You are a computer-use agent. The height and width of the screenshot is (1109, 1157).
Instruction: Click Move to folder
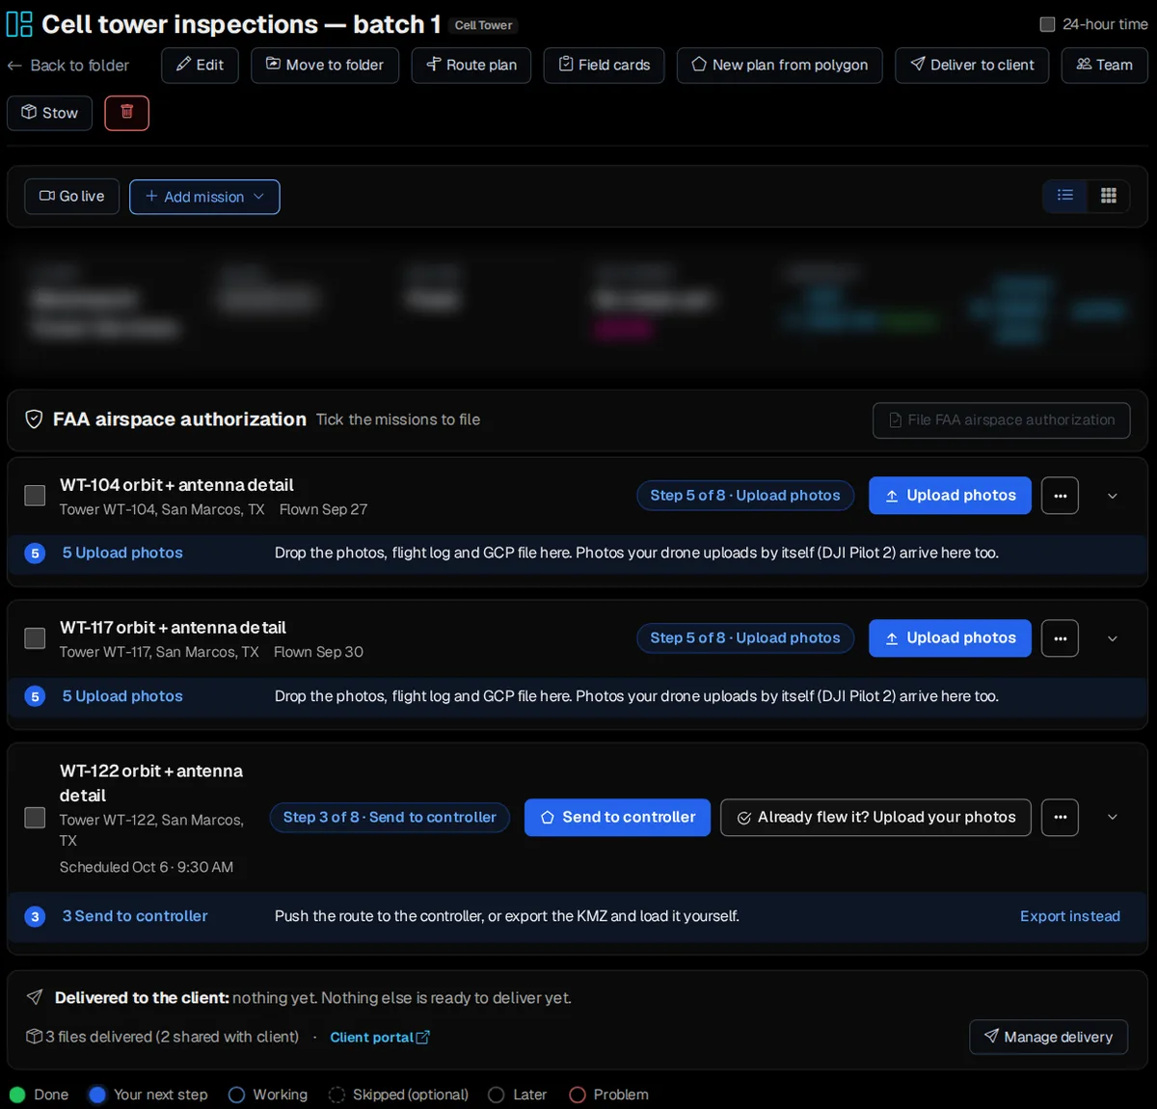coord(325,65)
